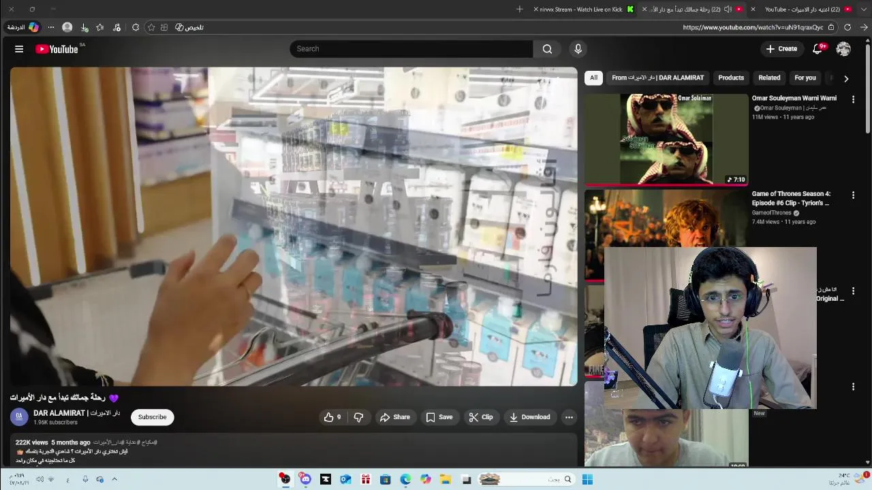
Task: Open browser downloads icon
Action: [84, 27]
